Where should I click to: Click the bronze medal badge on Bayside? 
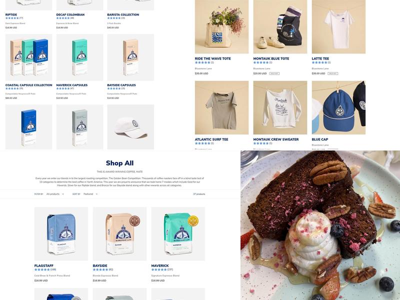tap(134, 221)
